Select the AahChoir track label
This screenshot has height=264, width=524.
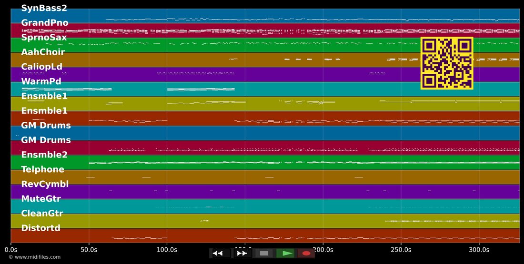click(43, 52)
